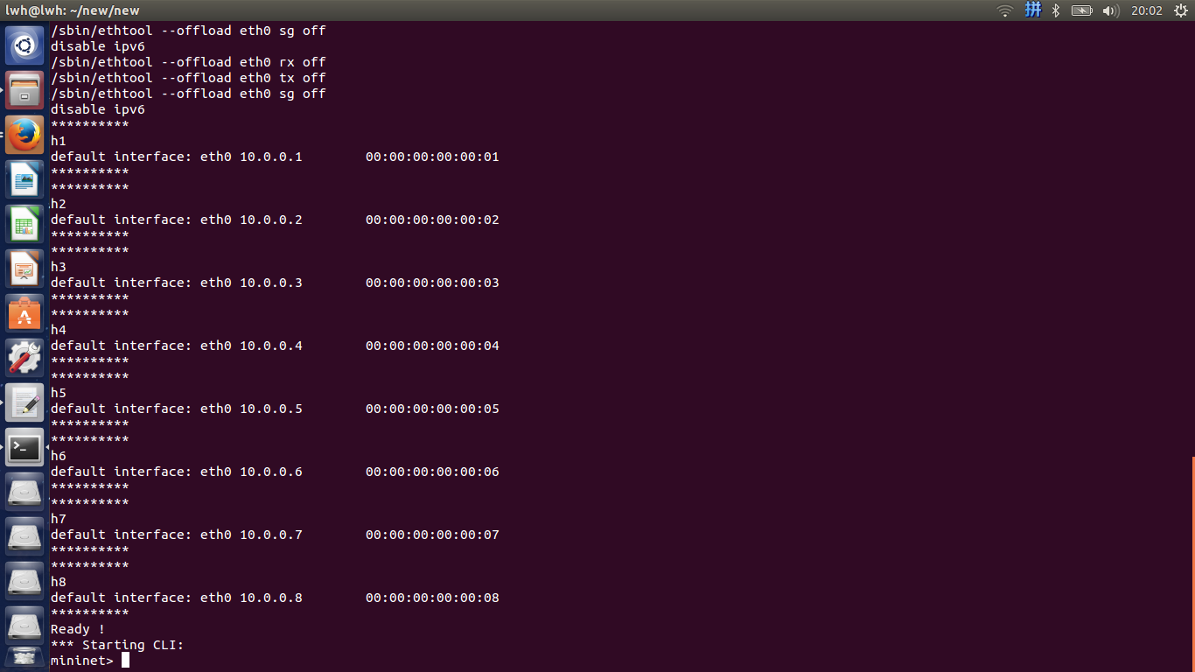Image resolution: width=1195 pixels, height=672 pixels.
Task: Open Firefox from the launcher
Action: pyautogui.click(x=24, y=135)
